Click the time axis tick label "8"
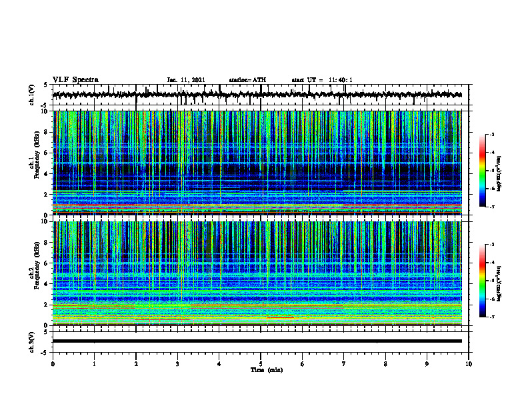The width and height of the screenshot is (528, 408). (x=385, y=364)
